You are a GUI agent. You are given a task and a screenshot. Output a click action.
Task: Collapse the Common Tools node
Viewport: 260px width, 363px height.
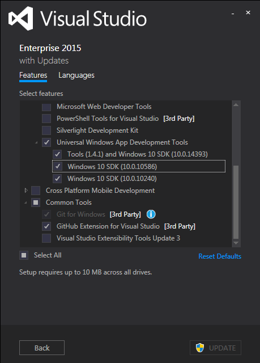25,203
